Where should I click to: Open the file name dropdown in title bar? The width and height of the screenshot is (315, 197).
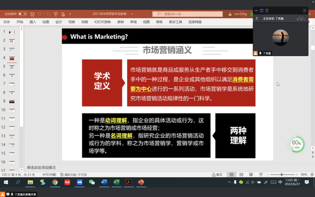132,14
